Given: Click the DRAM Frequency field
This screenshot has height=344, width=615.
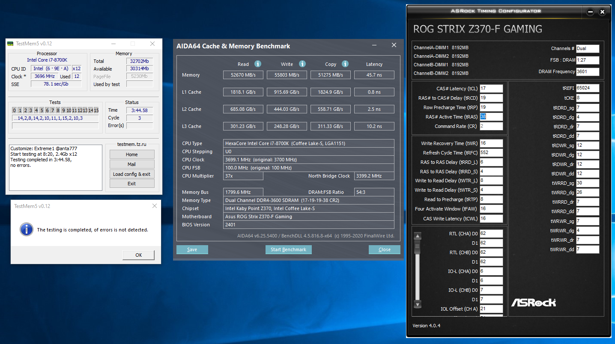Looking at the screenshot, I should point(588,72).
